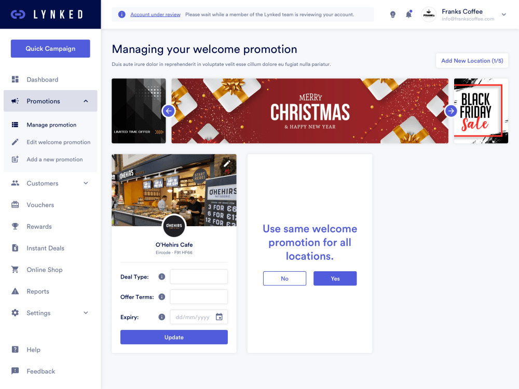This screenshot has width=519, height=389.
Task: Click the Deal Type input field
Action: (x=199, y=276)
